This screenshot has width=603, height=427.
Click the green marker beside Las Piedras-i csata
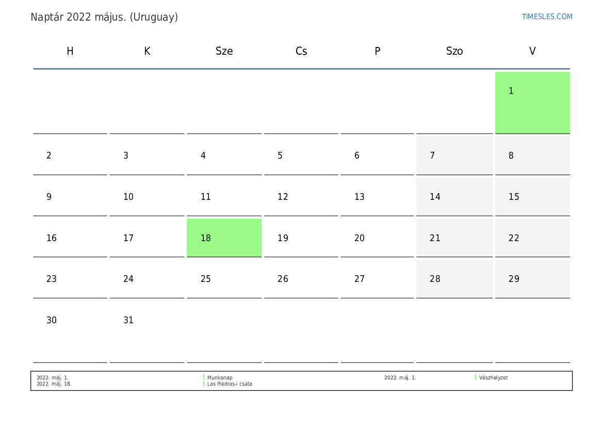tap(203, 384)
